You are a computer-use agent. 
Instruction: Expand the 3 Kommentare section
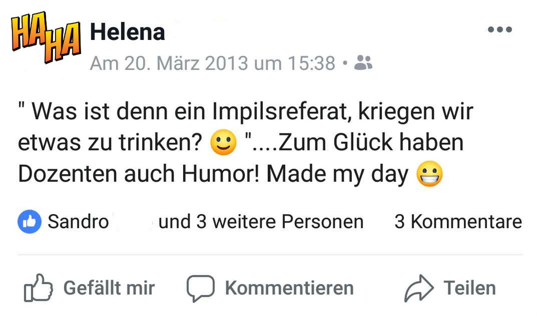(458, 222)
